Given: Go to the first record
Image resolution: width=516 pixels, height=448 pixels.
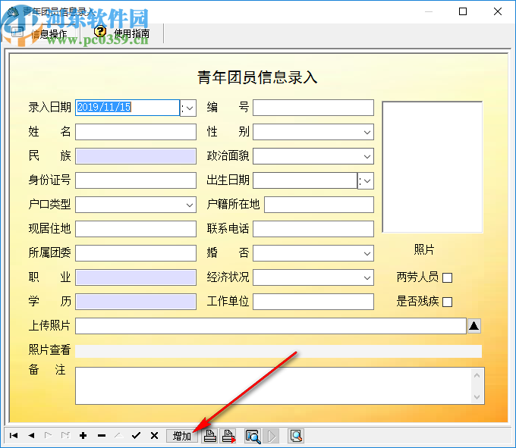Looking at the screenshot, I should coord(14,436).
